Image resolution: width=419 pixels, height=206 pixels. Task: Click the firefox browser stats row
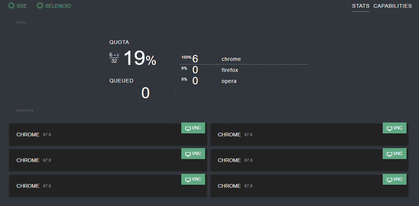tap(244, 70)
